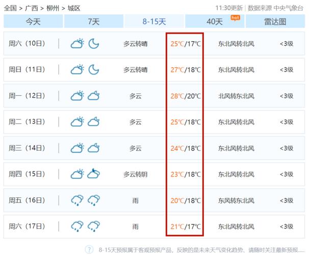Click daytime cloudy icon for 周一（12日）
This screenshot has height=255, width=309.
click(x=78, y=95)
